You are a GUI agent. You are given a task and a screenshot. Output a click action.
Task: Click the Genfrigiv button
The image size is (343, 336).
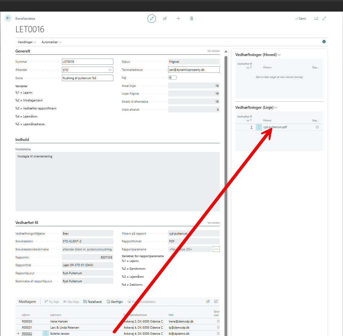[x=115, y=302]
